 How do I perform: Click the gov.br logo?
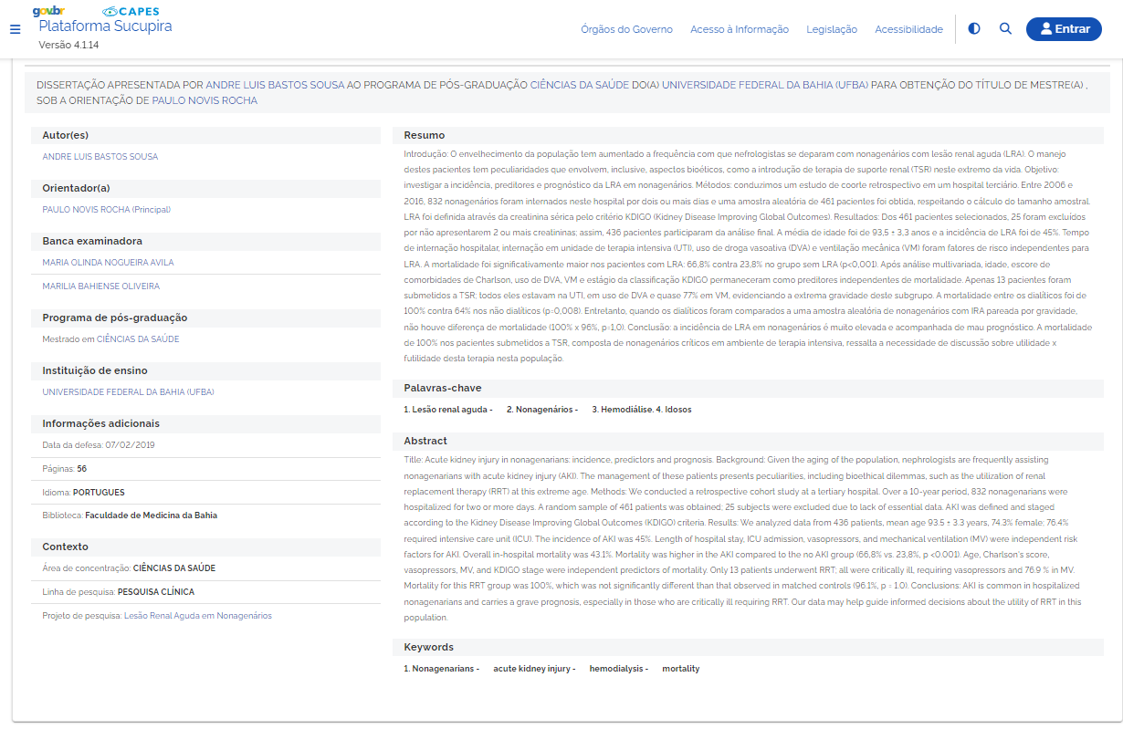(x=47, y=11)
